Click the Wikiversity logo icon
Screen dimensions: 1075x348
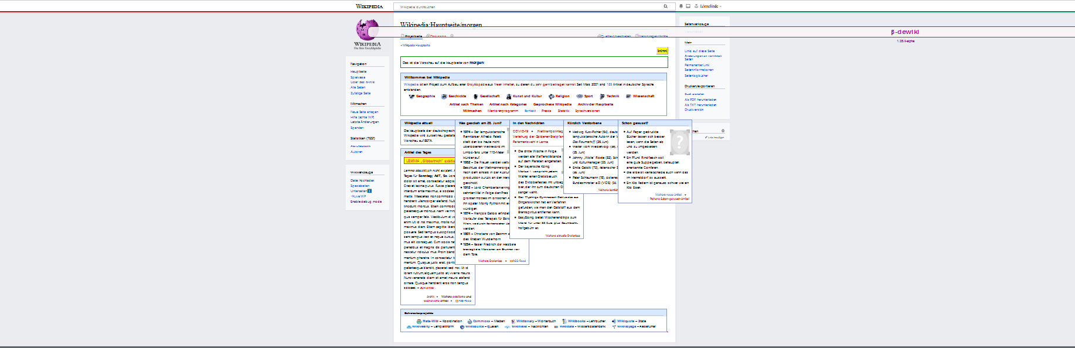tap(409, 327)
